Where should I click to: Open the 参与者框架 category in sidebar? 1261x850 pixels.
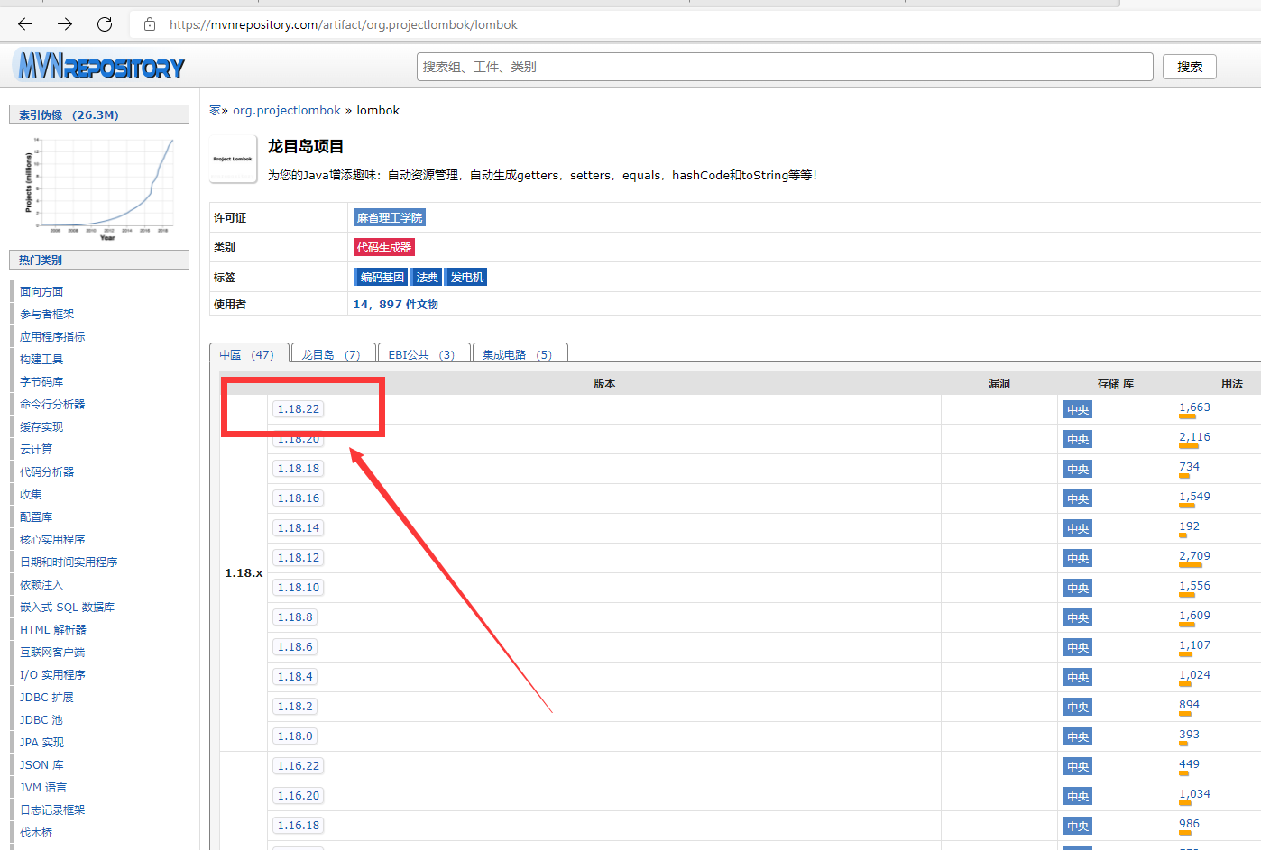47,314
